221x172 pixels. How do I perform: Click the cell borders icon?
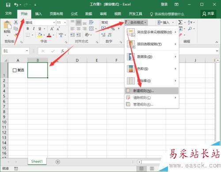pyautogui.click(x=28, y=35)
